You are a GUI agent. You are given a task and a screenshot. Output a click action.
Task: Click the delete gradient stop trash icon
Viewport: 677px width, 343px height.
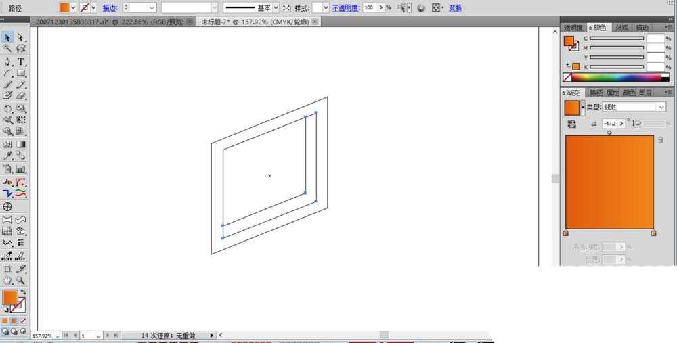(x=660, y=139)
